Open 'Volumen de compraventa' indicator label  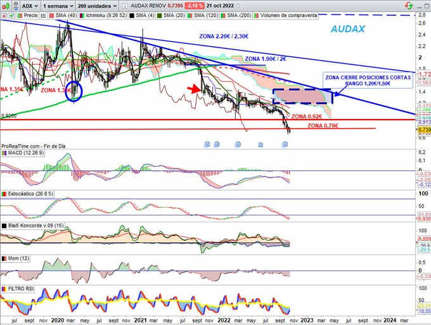(288, 16)
